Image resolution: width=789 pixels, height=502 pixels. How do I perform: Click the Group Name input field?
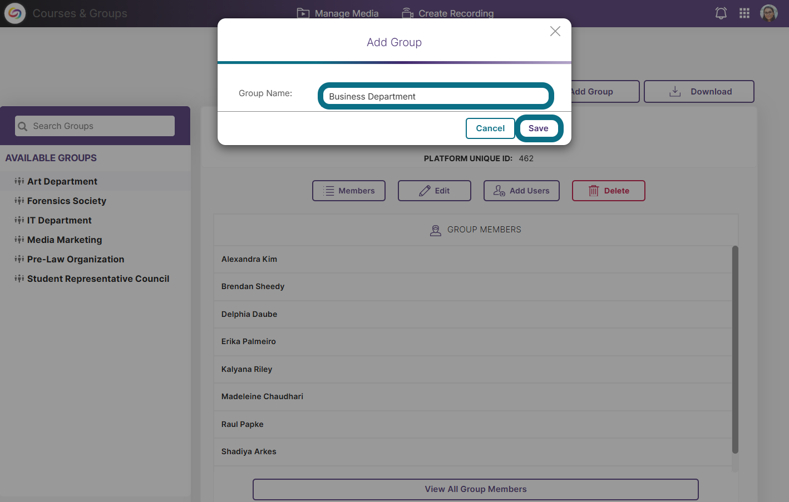click(436, 96)
